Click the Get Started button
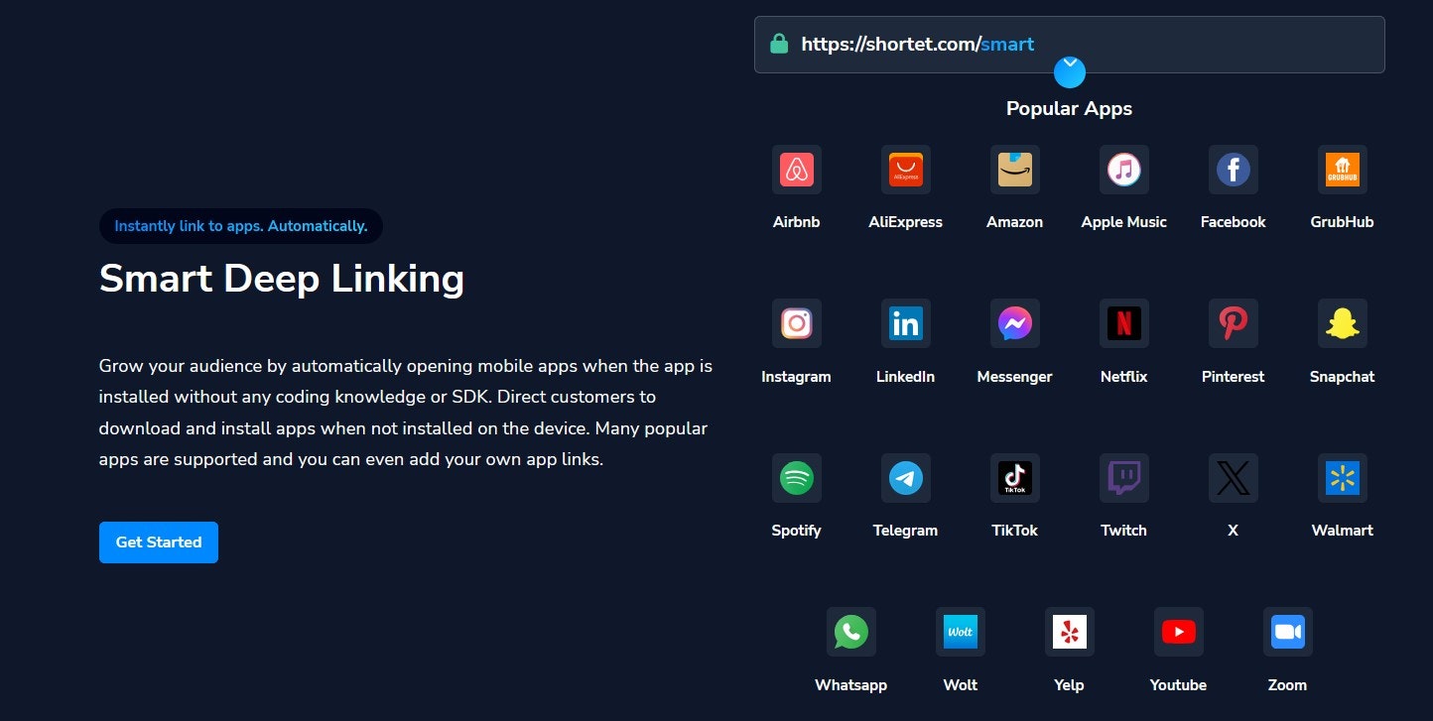The image size is (1433, 721). [x=158, y=541]
